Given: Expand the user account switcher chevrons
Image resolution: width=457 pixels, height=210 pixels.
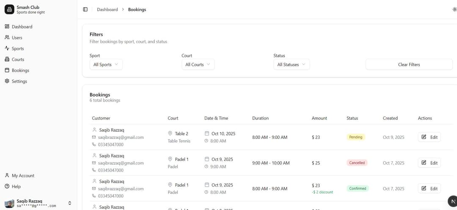Looking at the screenshot, I should tap(70, 203).
